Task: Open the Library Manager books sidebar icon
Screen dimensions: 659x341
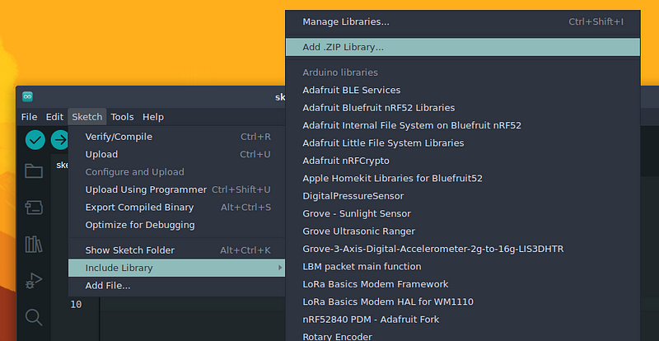Action: (x=34, y=244)
